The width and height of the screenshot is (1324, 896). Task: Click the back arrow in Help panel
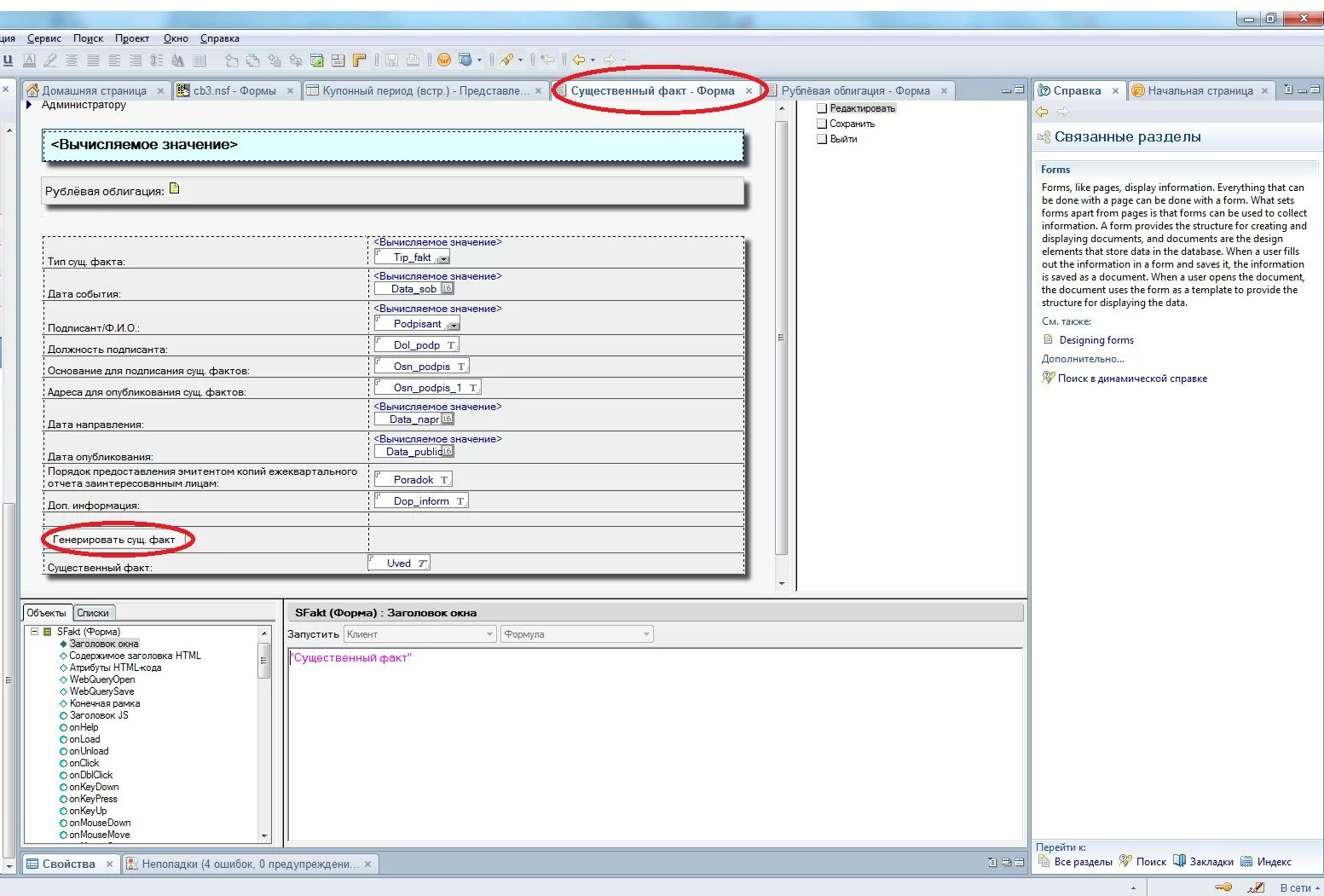[1042, 112]
